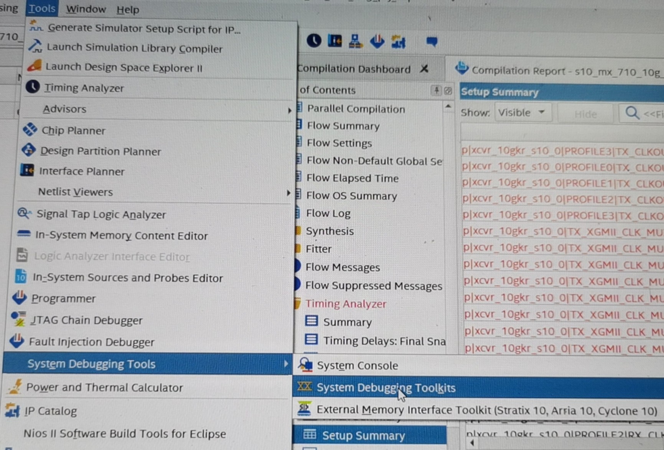Screen dimensions: 664x450
Task: Open the Tools menu
Action: pos(42,8)
